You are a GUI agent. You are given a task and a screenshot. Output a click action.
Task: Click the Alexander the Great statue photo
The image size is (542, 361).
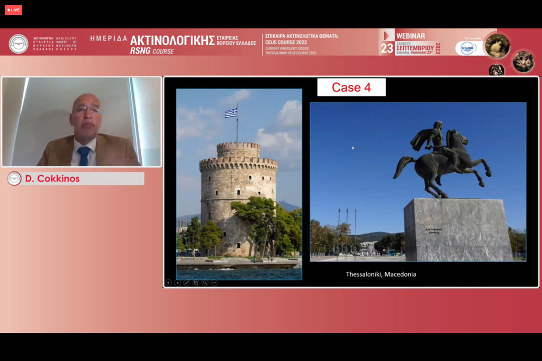[418, 182]
